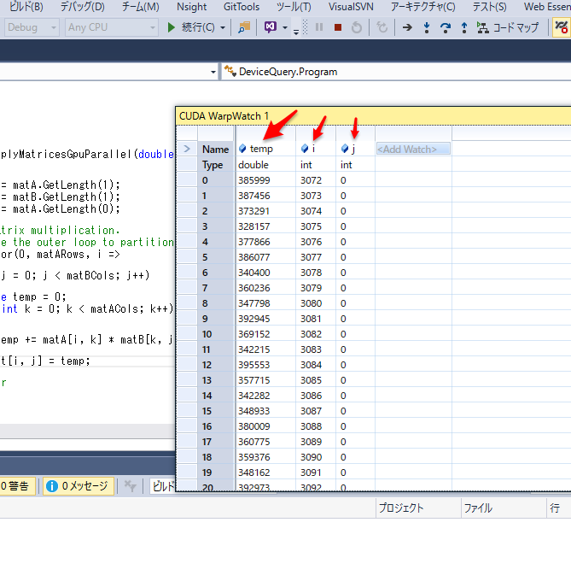This screenshot has height=587, width=571.
Task: Click the blue watch icon beside temp
Action: tap(242, 149)
